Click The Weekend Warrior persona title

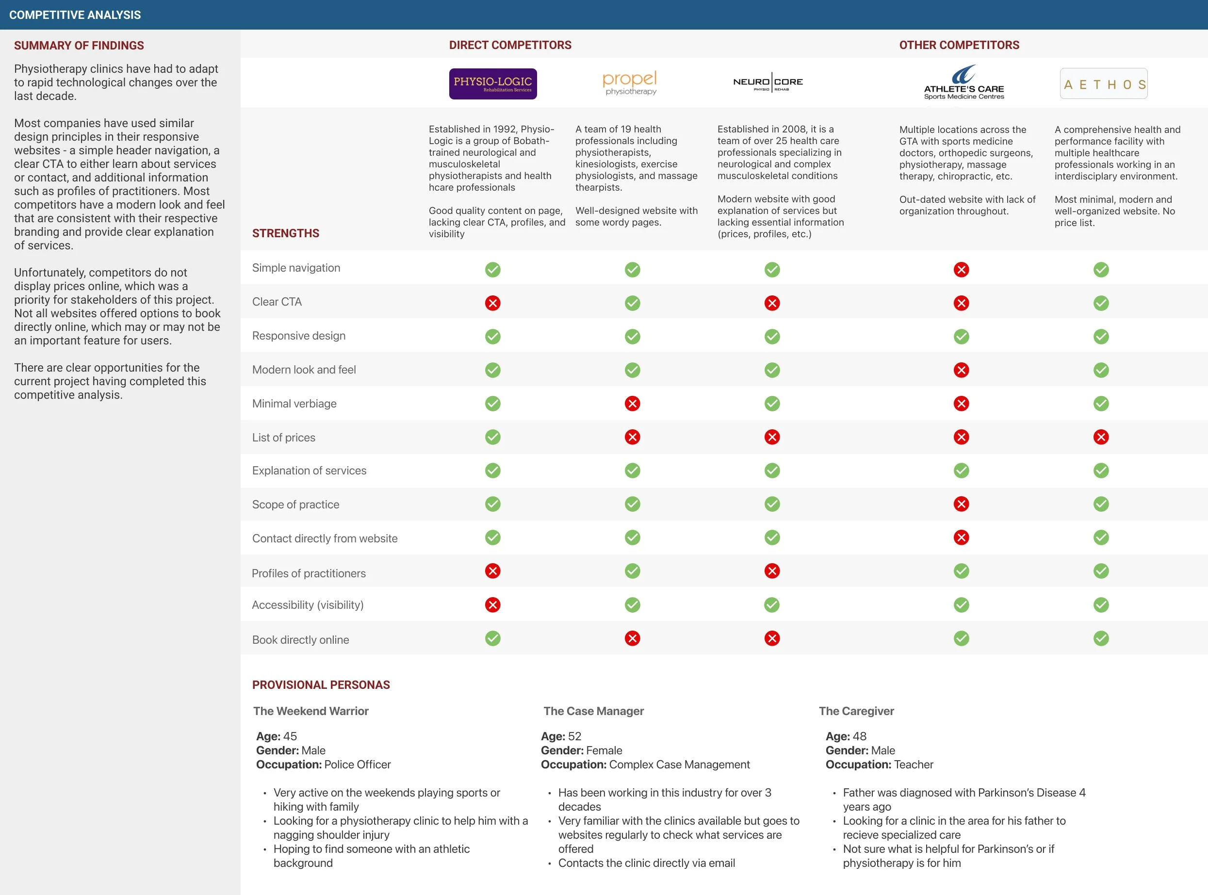[x=310, y=711]
